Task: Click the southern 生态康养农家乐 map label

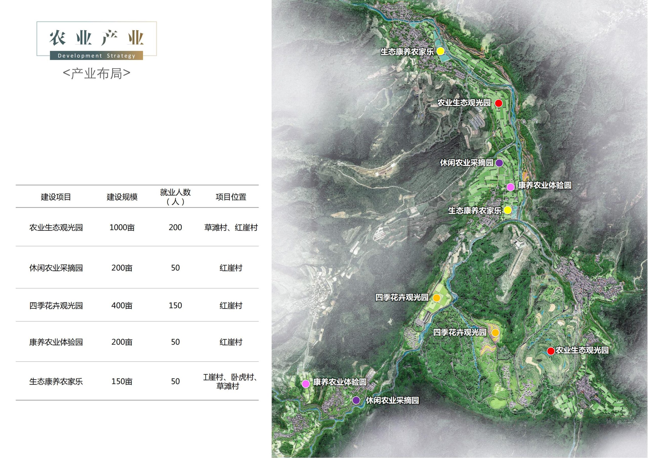Action: point(475,211)
